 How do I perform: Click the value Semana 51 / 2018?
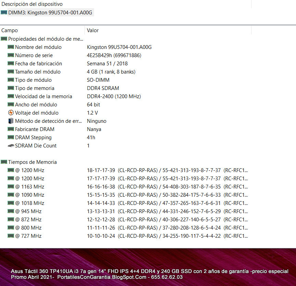tap(107, 63)
